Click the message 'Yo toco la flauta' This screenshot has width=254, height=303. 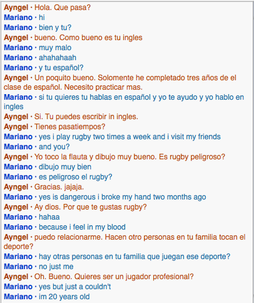(130, 157)
